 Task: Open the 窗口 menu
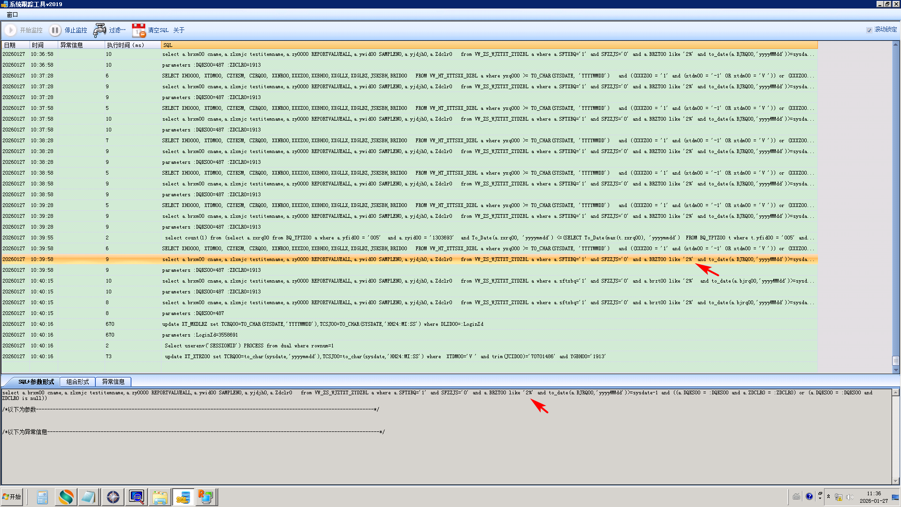pyautogui.click(x=12, y=15)
